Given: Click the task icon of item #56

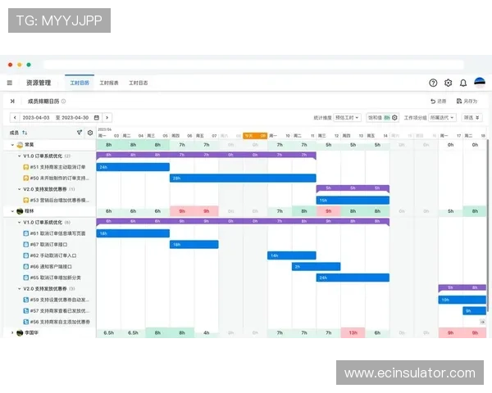Looking at the screenshot, I should click(26, 322).
